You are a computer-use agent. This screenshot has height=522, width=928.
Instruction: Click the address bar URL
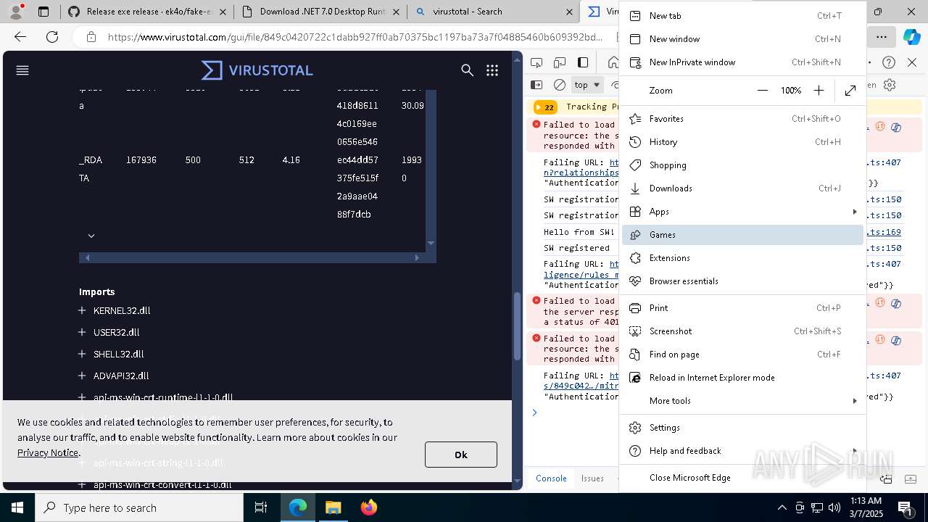[x=355, y=37]
